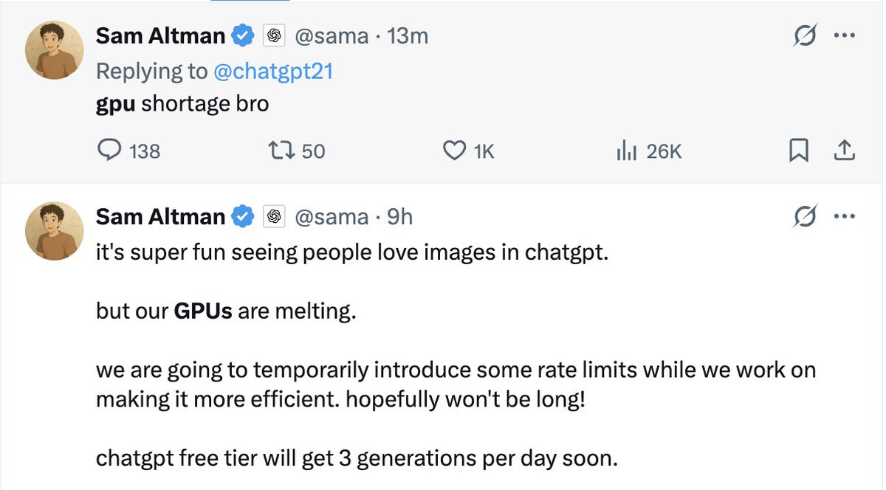The height and width of the screenshot is (490, 886).
Task: View analytics showing 26K views
Action: [x=626, y=151]
